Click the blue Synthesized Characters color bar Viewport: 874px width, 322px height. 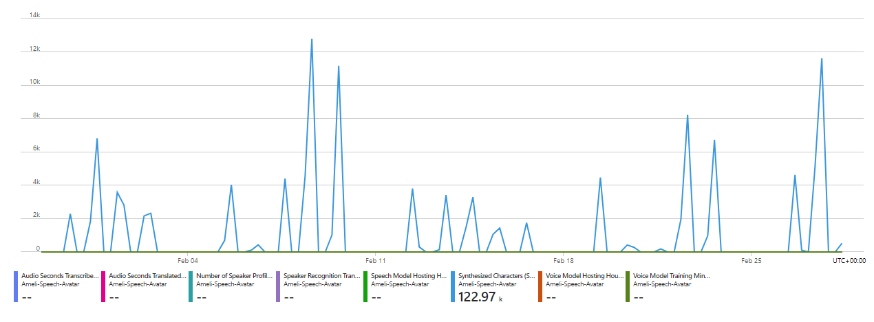[x=453, y=287]
